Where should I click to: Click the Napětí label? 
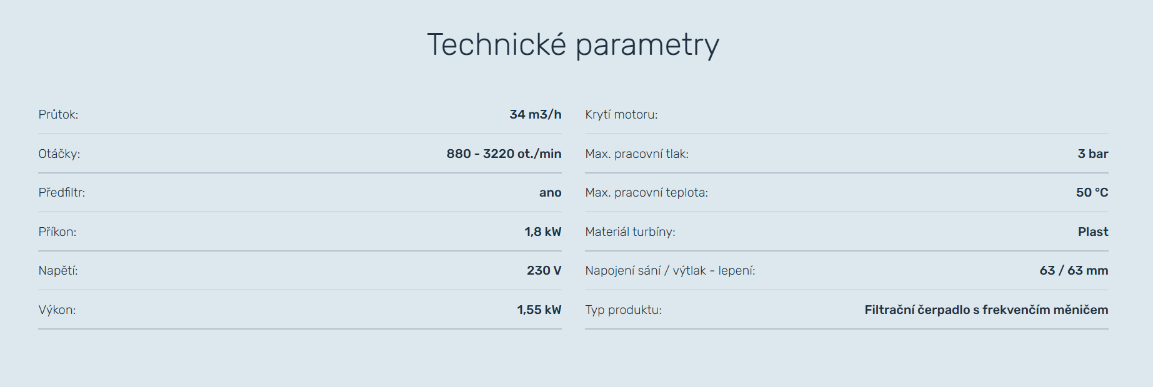(x=58, y=271)
